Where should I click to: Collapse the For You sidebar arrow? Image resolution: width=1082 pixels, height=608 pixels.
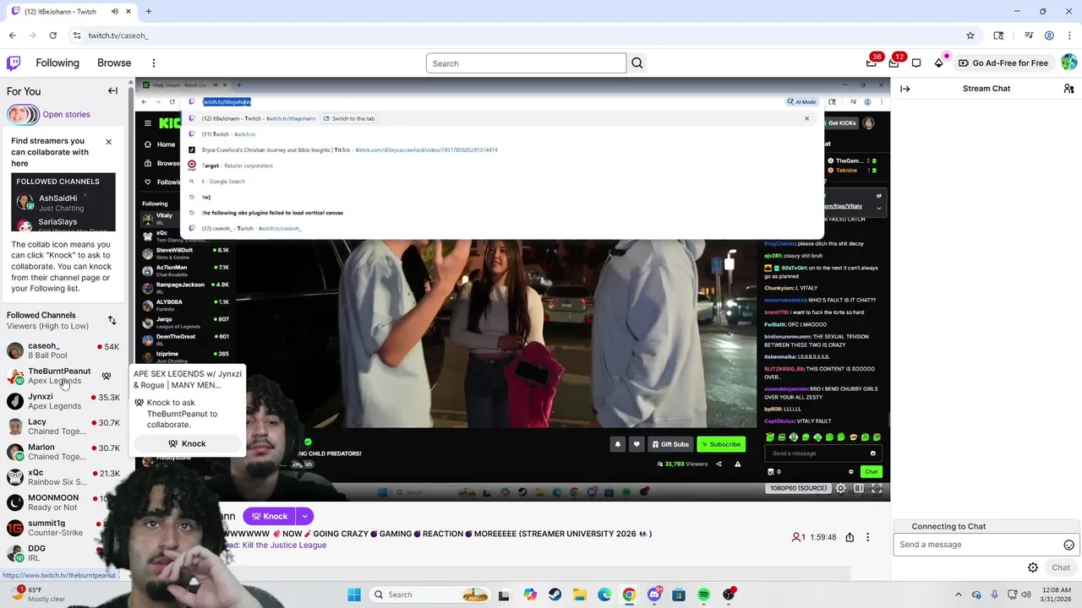click(x=112, y=91)
